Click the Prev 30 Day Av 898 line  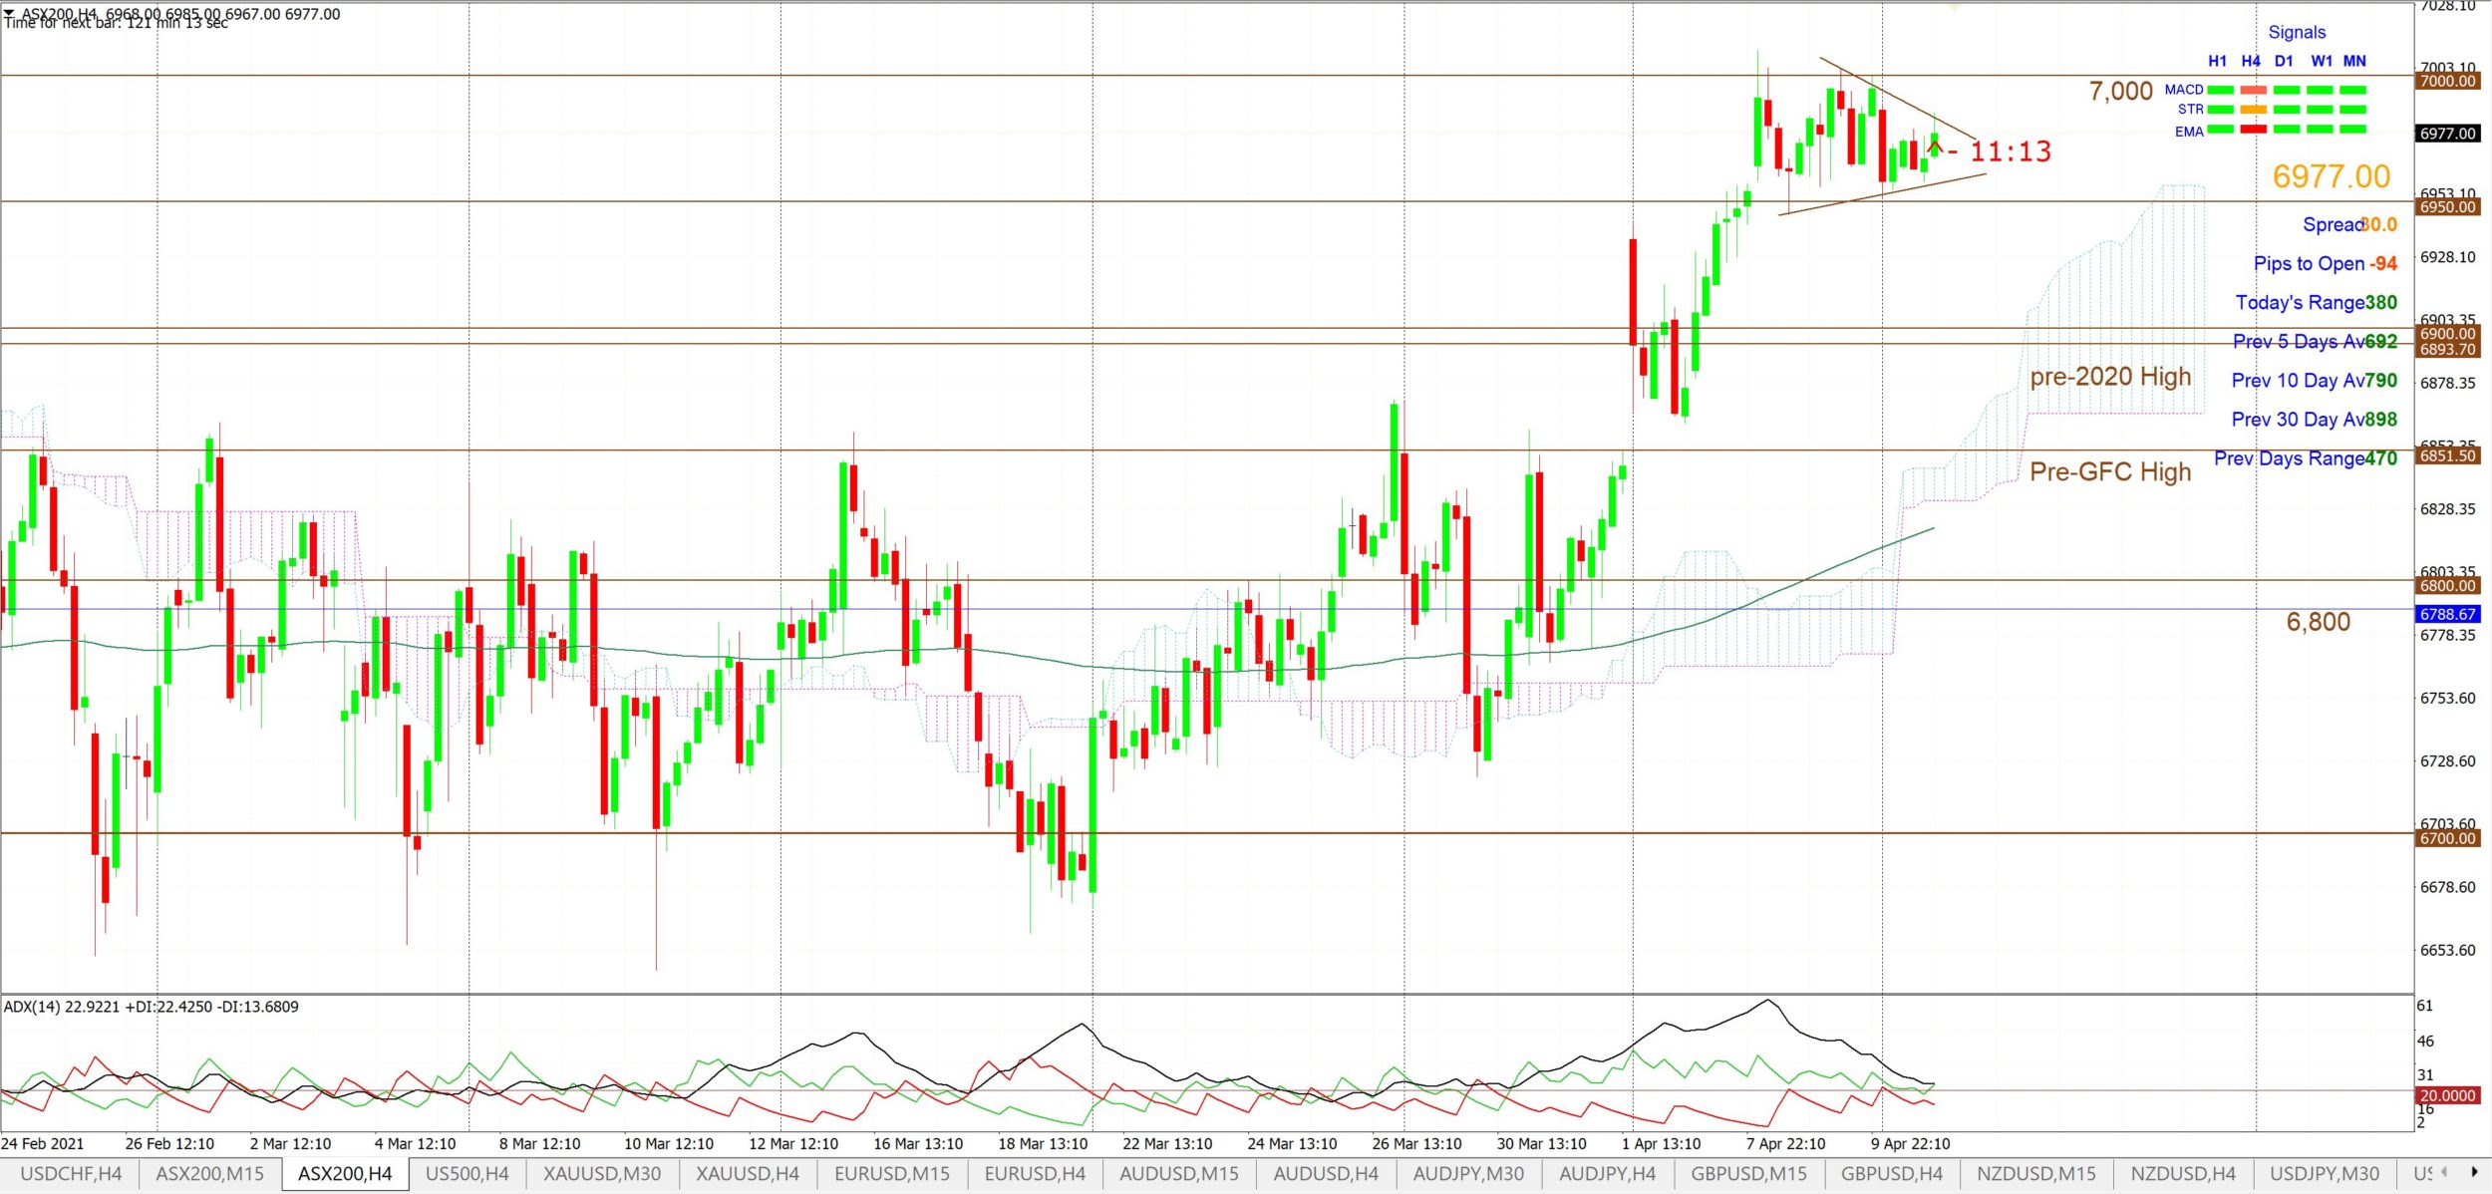point(2314,419)
